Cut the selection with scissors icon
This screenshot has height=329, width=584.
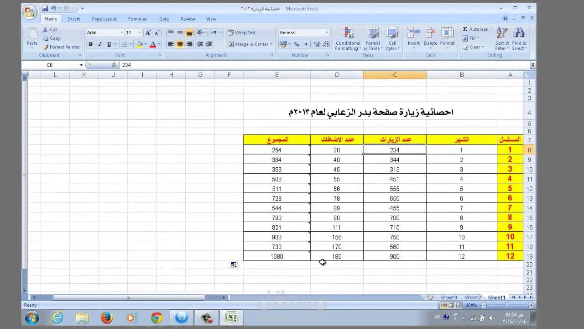[46, 29]
